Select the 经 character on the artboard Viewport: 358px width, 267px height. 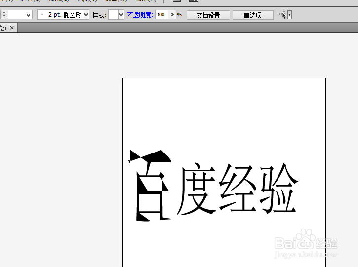[238, 188]
